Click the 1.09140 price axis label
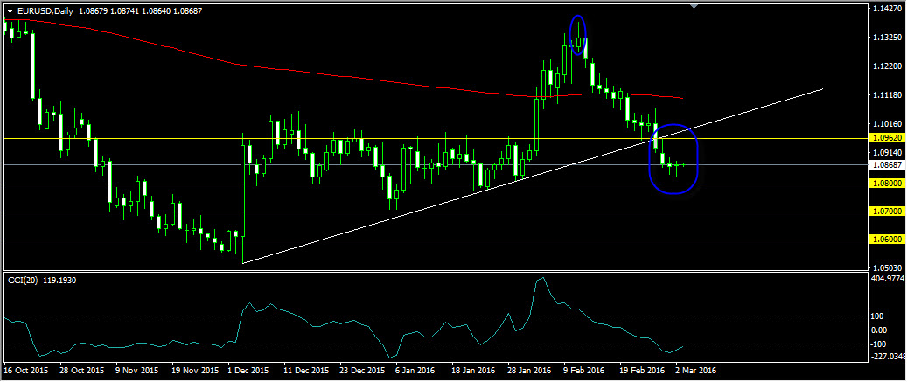 coord(886,153)
